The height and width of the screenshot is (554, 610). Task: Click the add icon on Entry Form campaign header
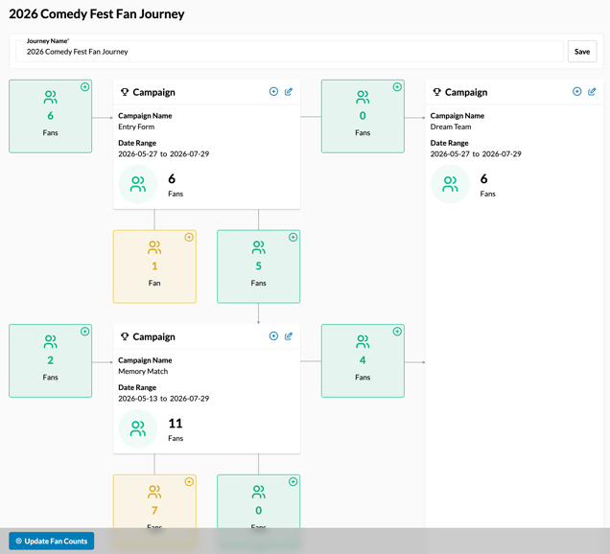tap(273, 91)
